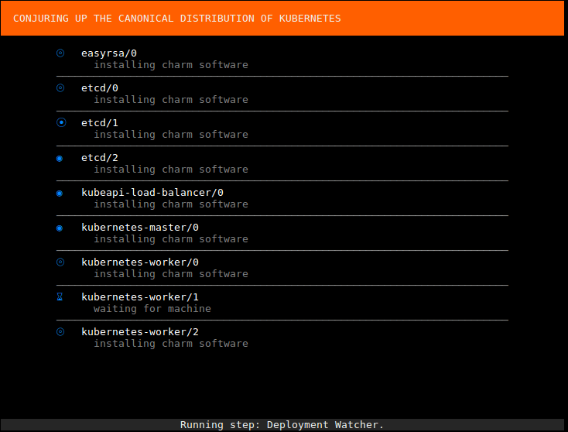Image resolution: width=568 pixels, height=432 pixels.
Task: Click the status icon beside etcd/0
Action: (x=60, y=88)
